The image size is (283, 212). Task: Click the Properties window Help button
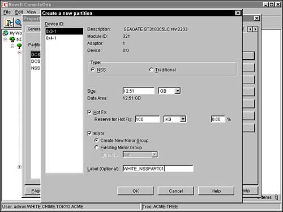click(250, 191)
